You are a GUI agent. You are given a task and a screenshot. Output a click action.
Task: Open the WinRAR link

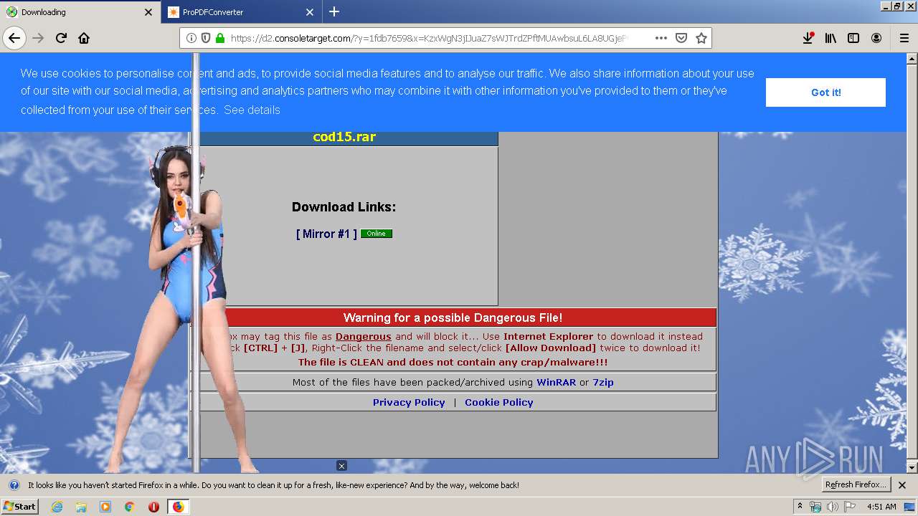tap(556, 382)
